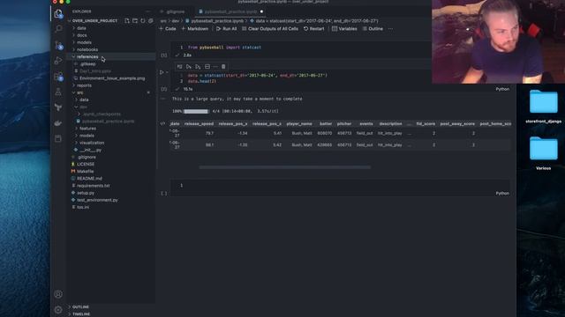
Task: Open the Testing flask icon
Action: point(58,92)
